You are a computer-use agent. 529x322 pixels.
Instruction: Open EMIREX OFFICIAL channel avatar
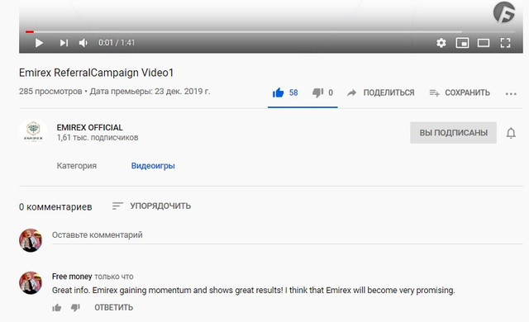(x=33, y=132)
